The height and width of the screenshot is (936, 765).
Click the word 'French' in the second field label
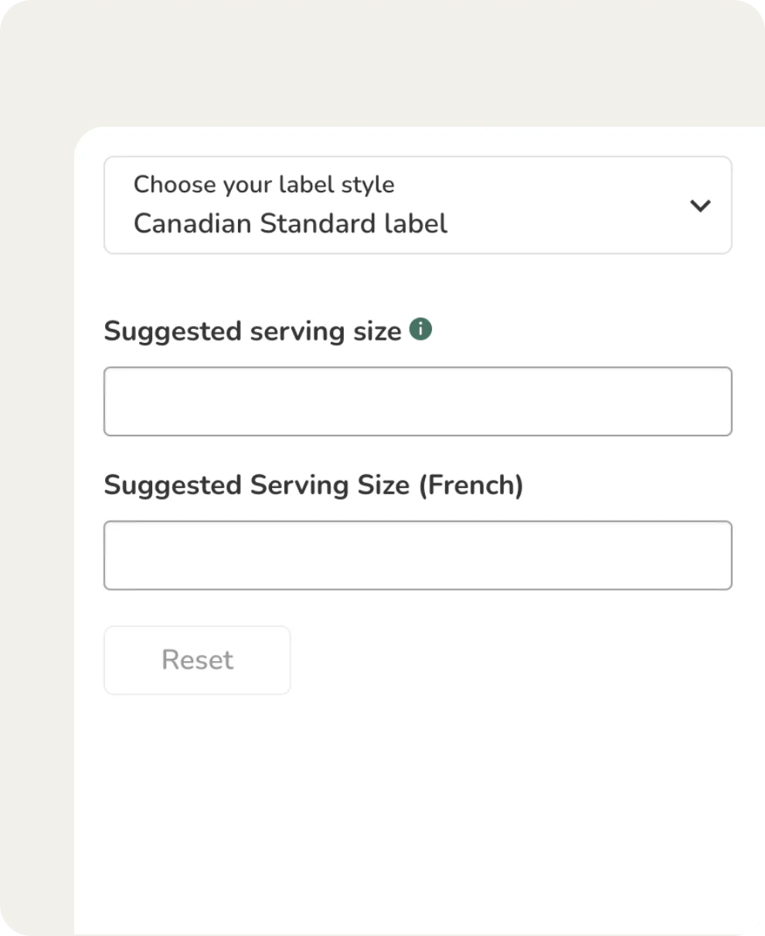coord(471,485)
